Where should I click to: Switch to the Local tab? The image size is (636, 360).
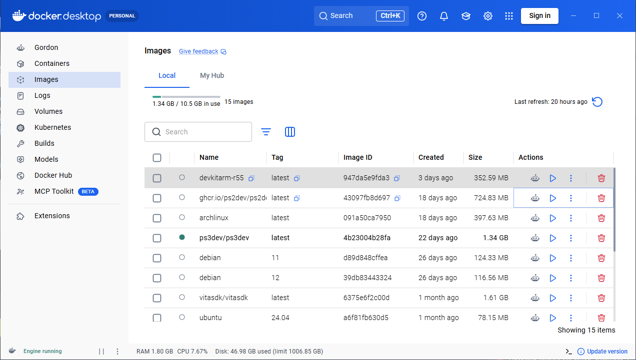click(167, 76)
